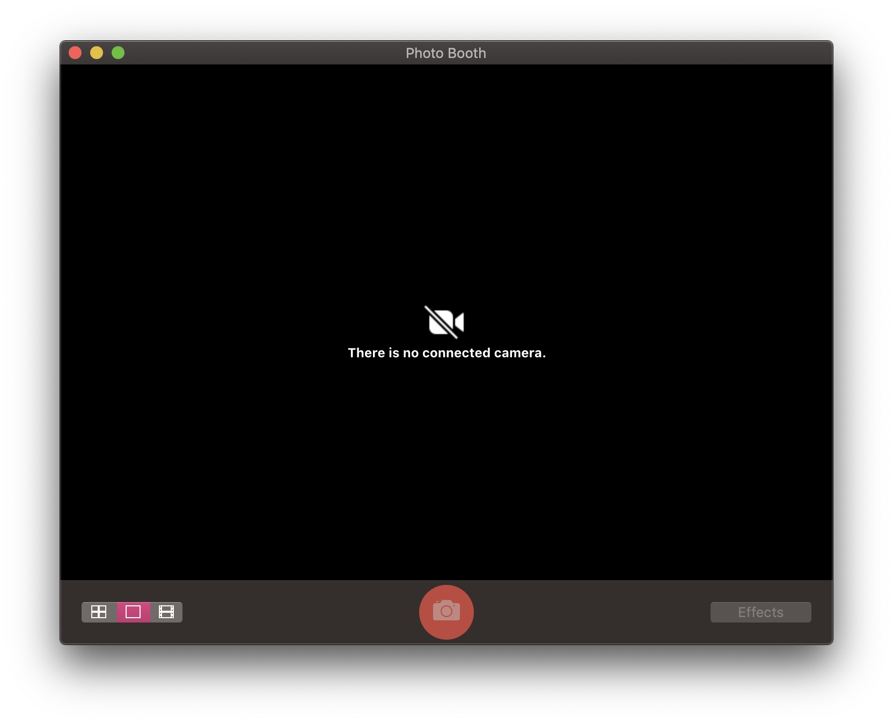
Task: Minimize Photo Booth with the yellow button
Action: [x=97, y=53]
